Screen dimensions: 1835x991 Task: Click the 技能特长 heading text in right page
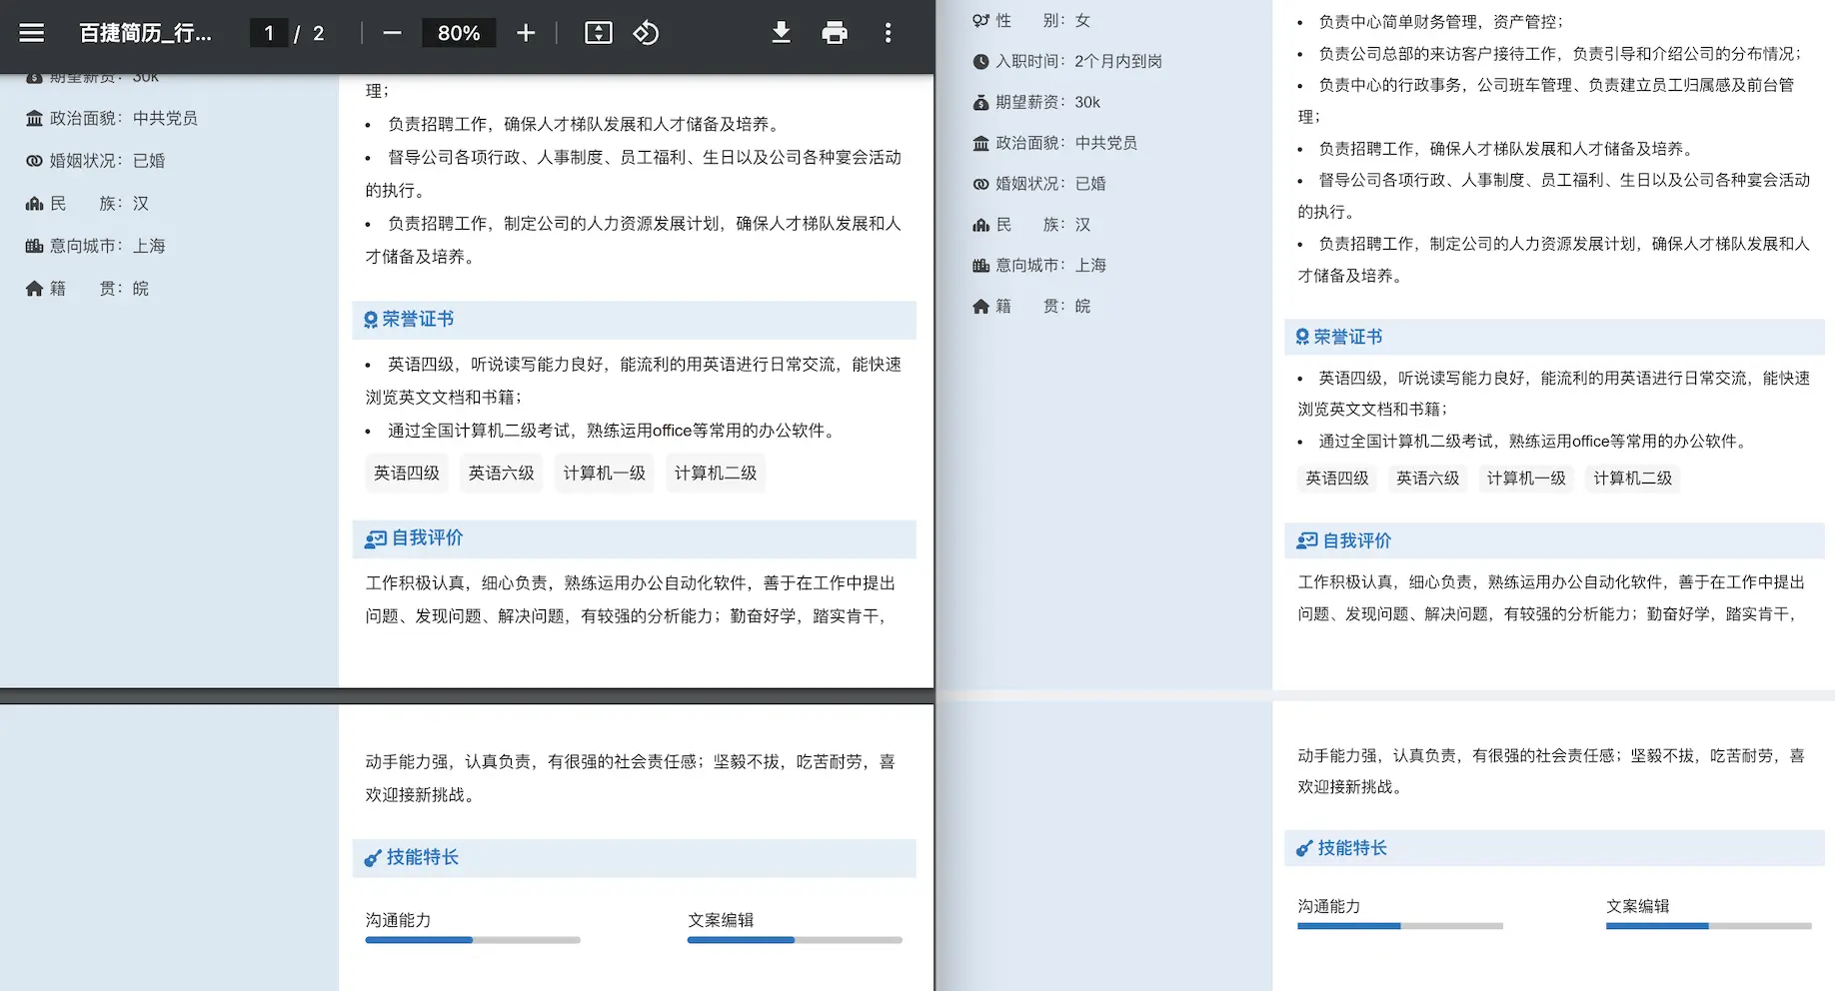point(1353,848)
